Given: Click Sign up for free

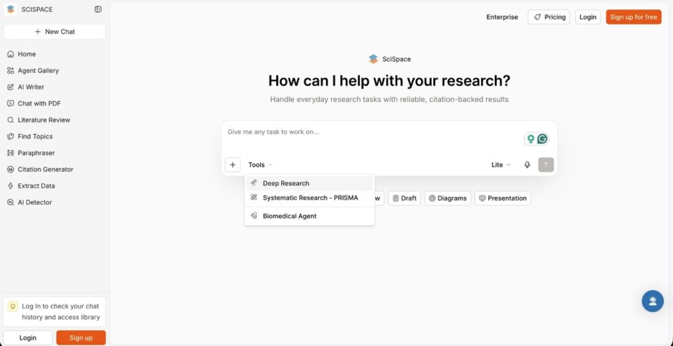Looking at the screenshot, I should point(634,17).
